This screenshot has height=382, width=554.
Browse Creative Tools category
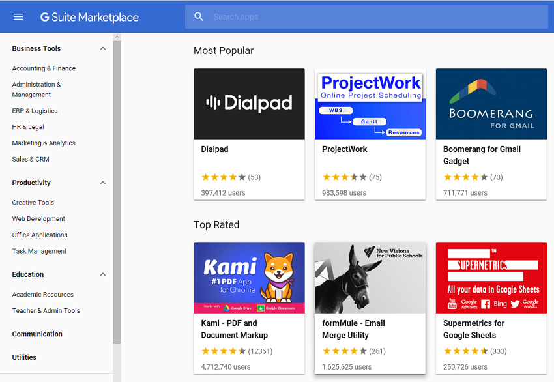pos(33,203)
